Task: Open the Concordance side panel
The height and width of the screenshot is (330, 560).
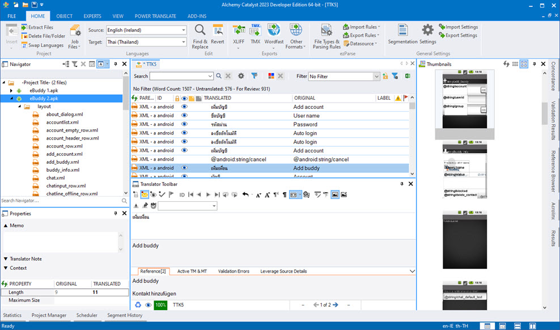Action: coord(553,76)
